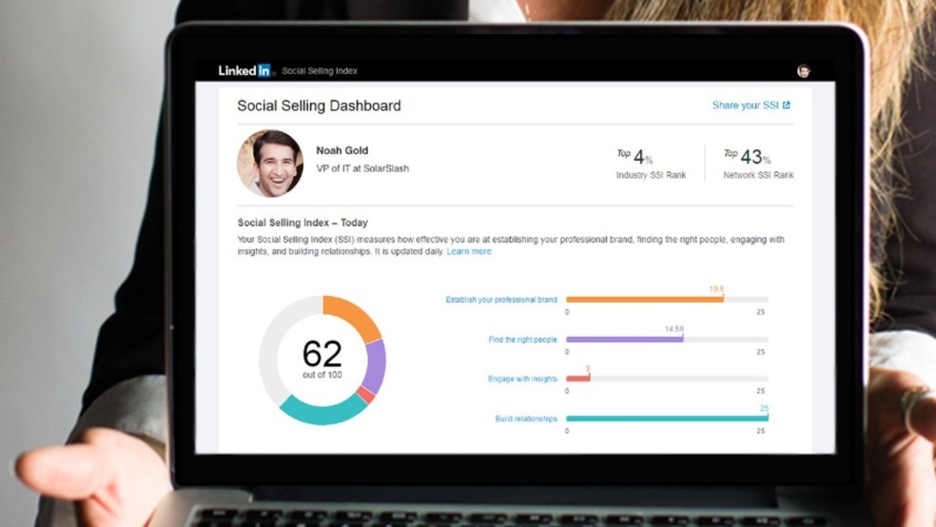936x527 pixels.
Task: Click the Social Selling Dashboard heading
Action: point(319,106)
